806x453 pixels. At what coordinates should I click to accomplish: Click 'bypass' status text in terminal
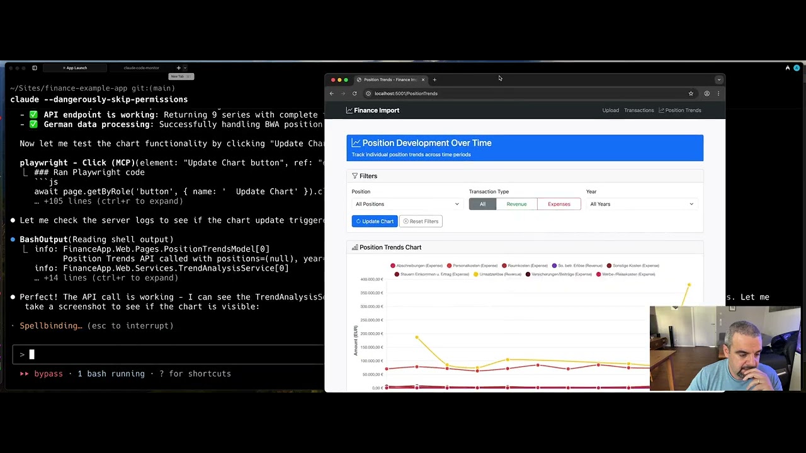(48, 374)
